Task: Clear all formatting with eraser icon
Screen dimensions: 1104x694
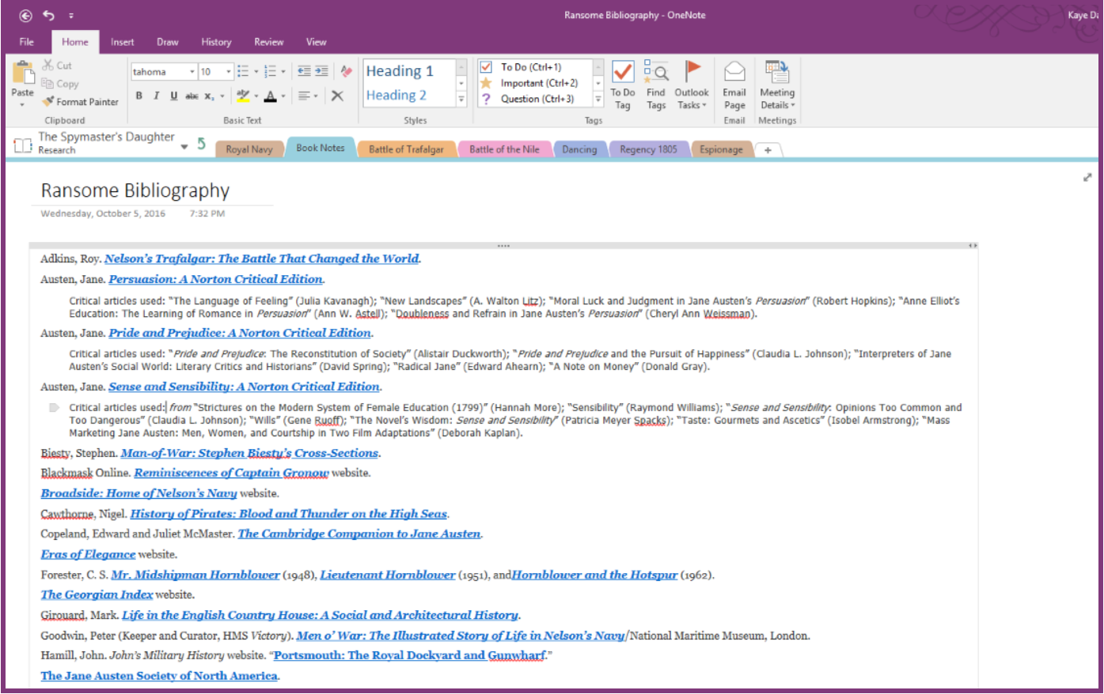Action: pos(346,72)
